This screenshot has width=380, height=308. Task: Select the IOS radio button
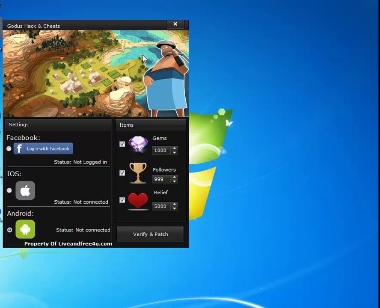pos(9,190)
